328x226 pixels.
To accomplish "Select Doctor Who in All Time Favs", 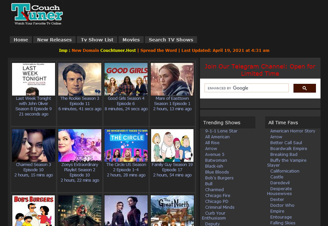I will click(x=282, y=205).
